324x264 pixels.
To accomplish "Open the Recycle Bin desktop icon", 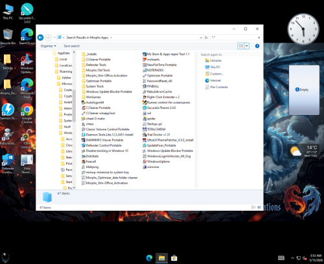I will point(8,36).
